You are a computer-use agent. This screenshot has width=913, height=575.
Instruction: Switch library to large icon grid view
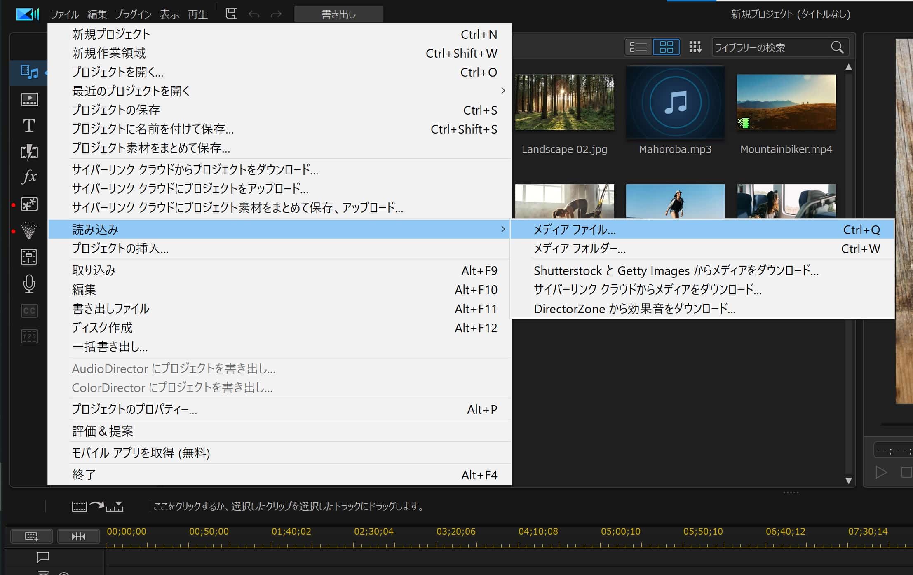click(x=666, y=47)
